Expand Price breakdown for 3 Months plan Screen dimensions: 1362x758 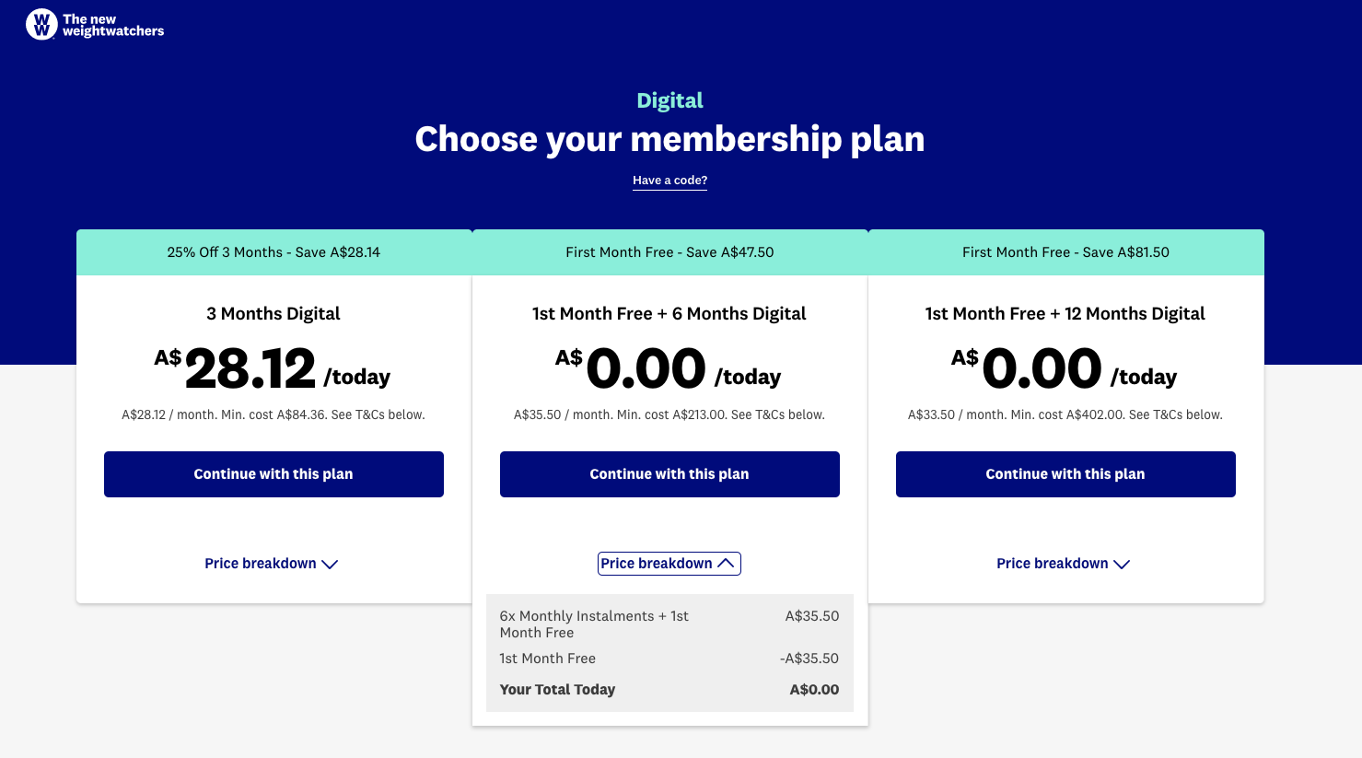pyautogui.click(x=272, y=564)
